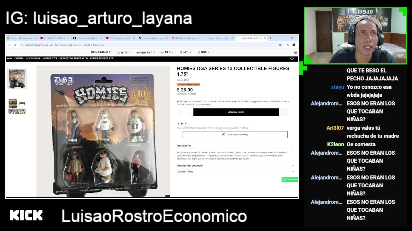Expand Detalles del producto section
The width and height of the screenshot is (412, 231).
point(235,166)
